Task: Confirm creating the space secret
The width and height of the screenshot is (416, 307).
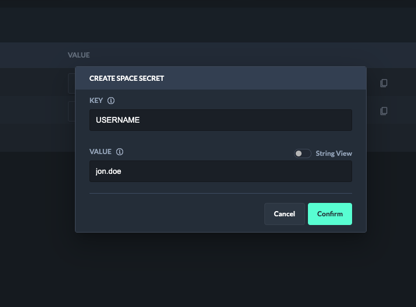Action: click(329, 213)
